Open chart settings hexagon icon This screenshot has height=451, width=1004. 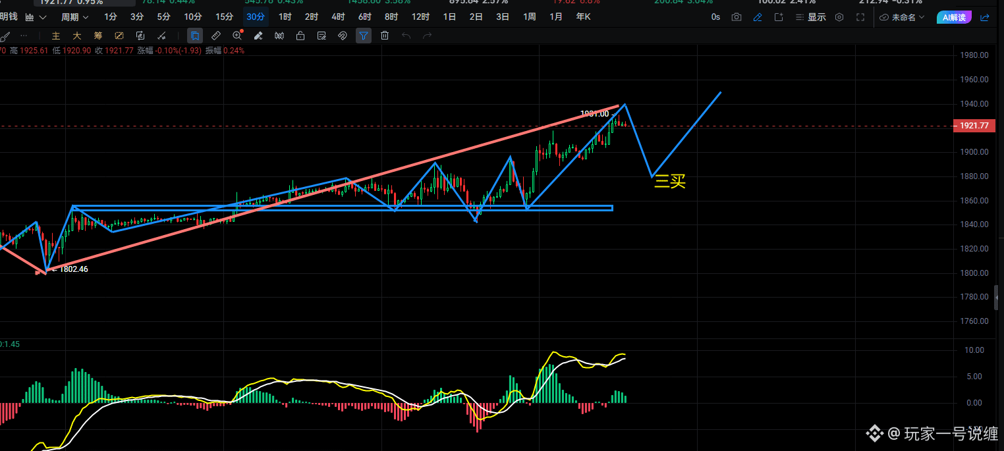tap(839, 17)
